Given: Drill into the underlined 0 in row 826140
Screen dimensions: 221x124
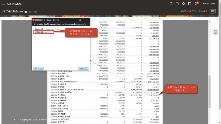Looking at the screenshot, I should [158, 98].
